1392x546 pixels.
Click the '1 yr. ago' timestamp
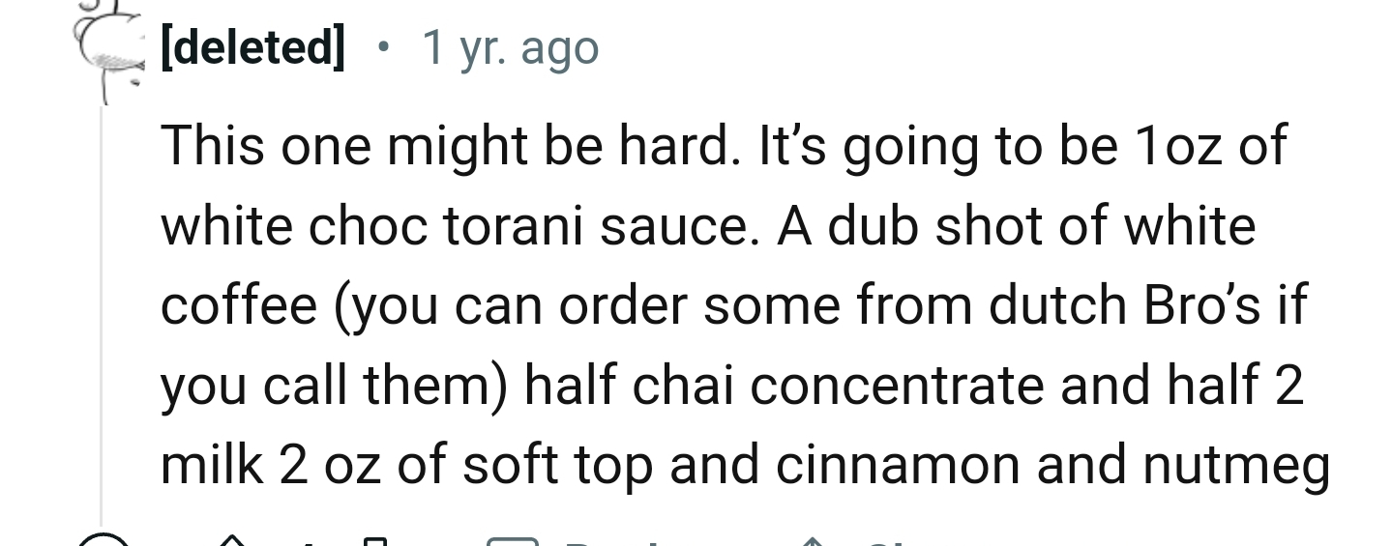[510, 48]
